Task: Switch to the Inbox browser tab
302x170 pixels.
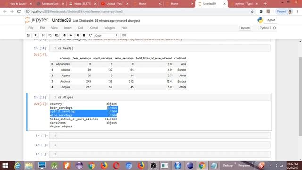Action: point(83,4)
